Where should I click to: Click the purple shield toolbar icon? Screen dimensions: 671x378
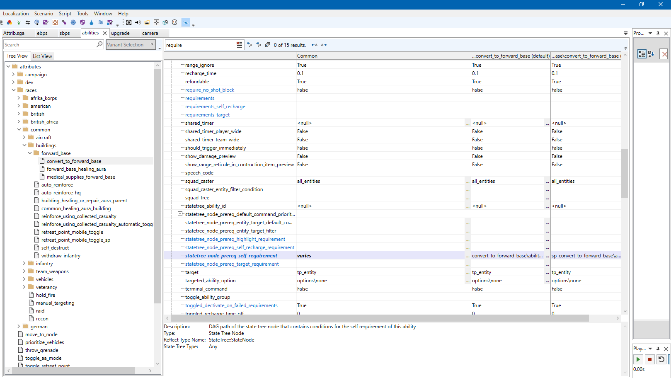click(82, 22)
